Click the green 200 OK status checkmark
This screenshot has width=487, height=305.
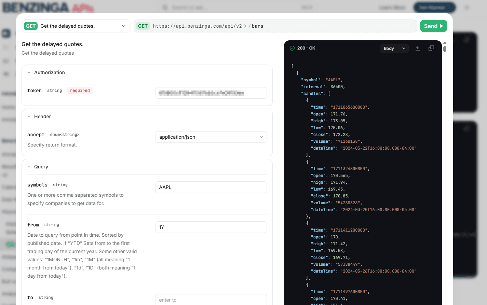(293, 48)
